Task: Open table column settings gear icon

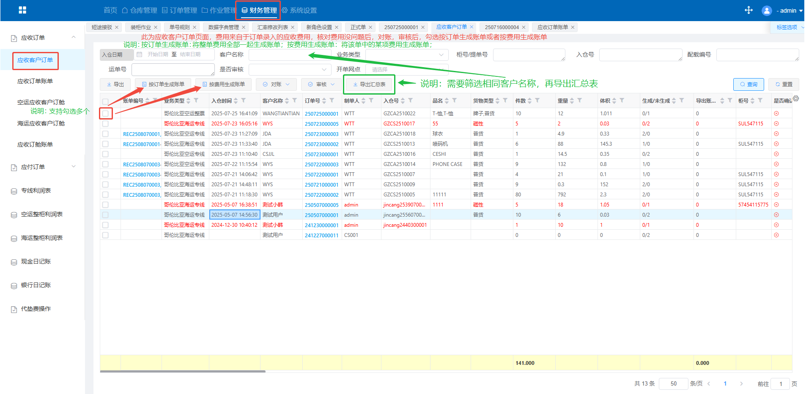Action: tap(796, 98)
